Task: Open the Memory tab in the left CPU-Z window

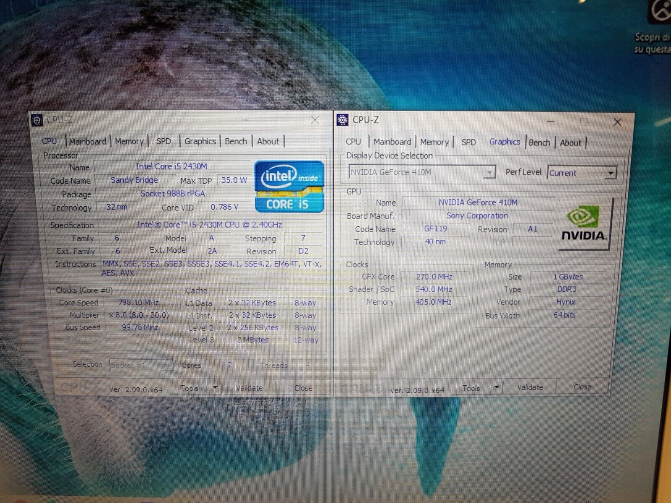Action: click(x=129, y=142)
